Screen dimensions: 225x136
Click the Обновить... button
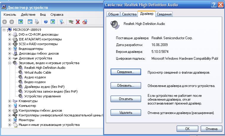126,86
